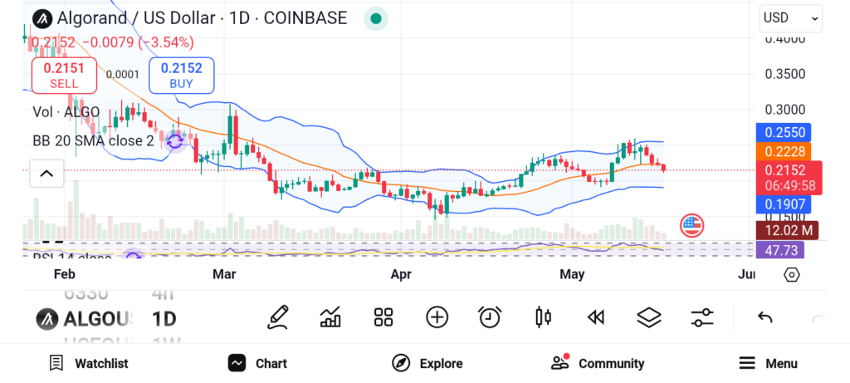Image resolution: width=850 pixels, height=383 pixels.
Task: Create an alert with the alarm clock icon
Action: click(x=490, y=317)
